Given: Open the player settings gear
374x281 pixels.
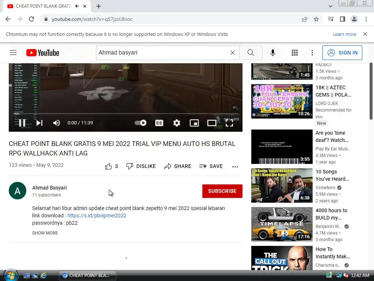Looking at the screenshot, I should click(176, 123).
